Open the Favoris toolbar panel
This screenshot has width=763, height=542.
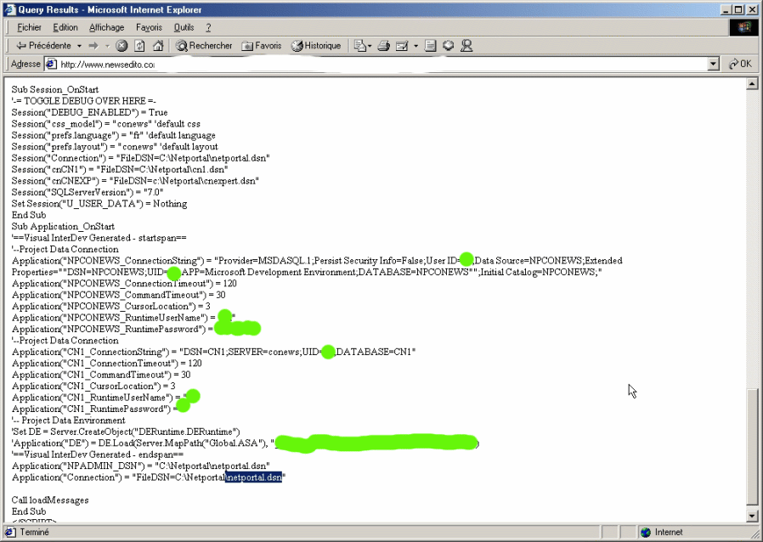coord(262,46)
